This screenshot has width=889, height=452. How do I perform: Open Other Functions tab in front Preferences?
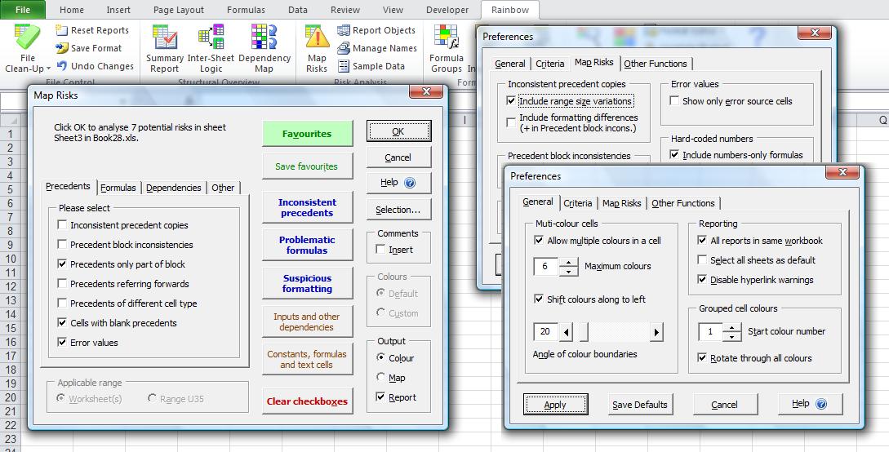click(683, 203)
